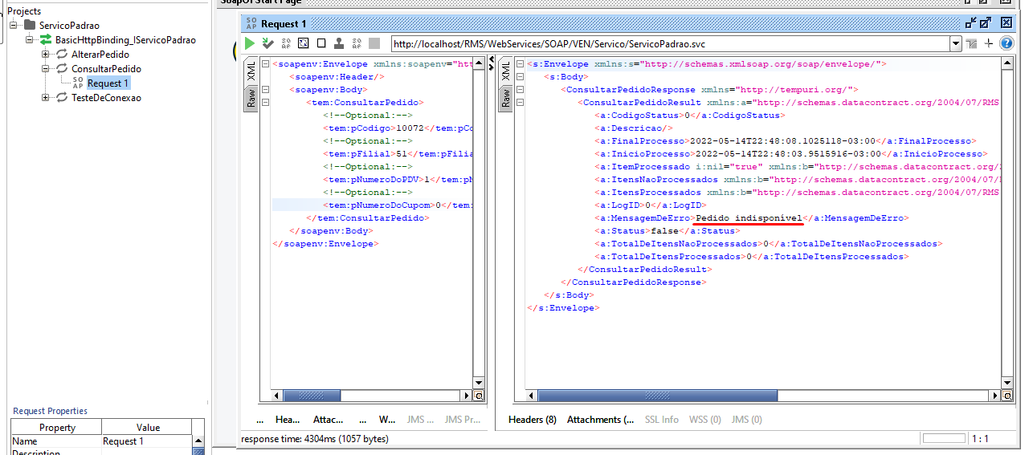Click the AlterarPedido operation cycle icon
Viewport: 1029px width, 455px height.
pos(62,55)
